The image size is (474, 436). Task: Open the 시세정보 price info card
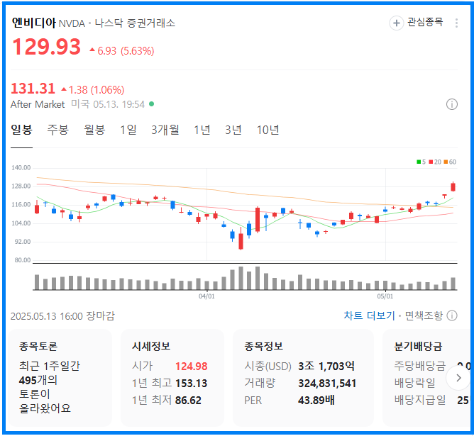pos(172,378)
